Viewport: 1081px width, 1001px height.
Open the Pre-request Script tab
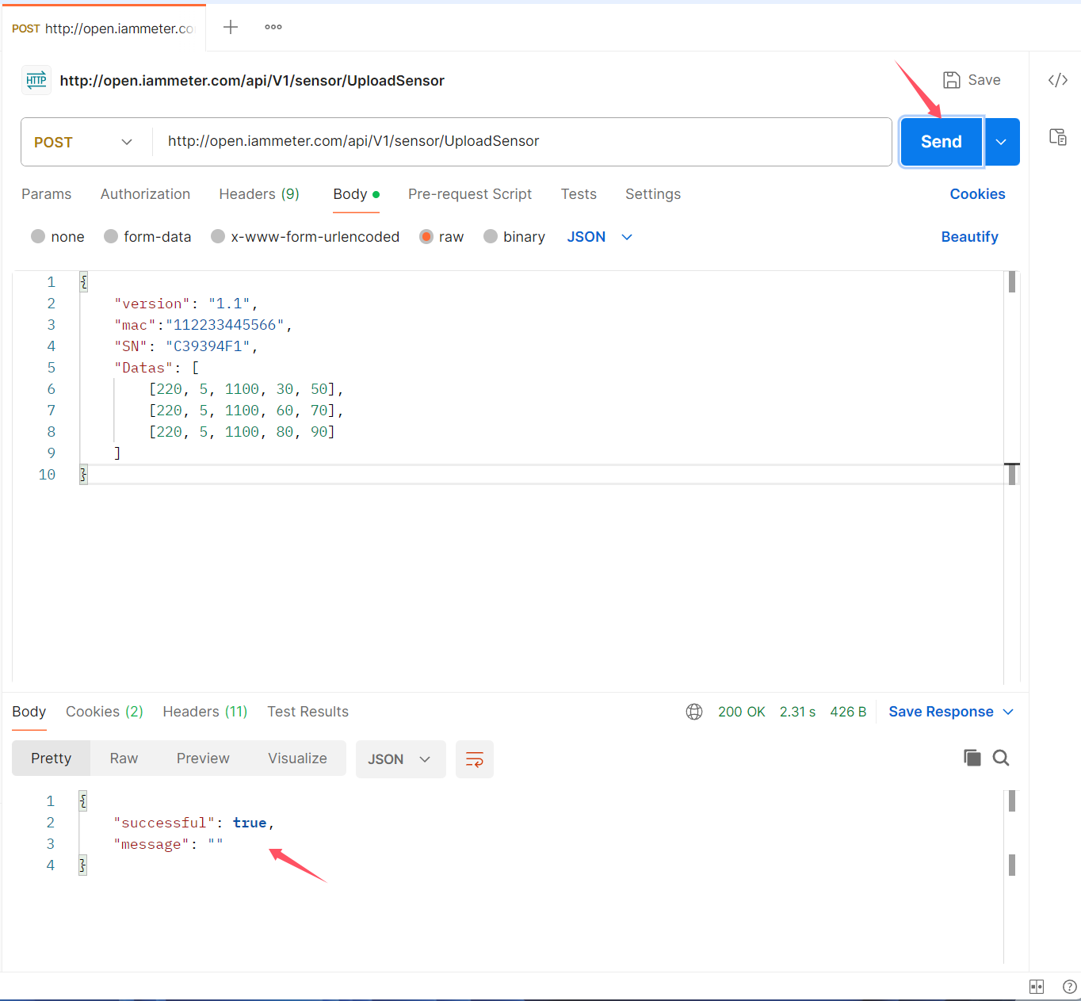tap(470, 194)
